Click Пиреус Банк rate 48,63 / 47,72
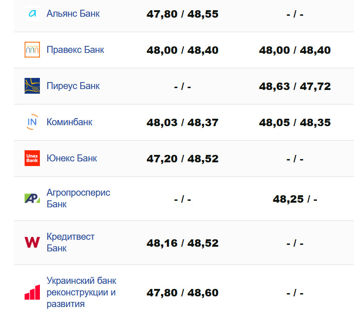354x320 pixels. point(295,86)
